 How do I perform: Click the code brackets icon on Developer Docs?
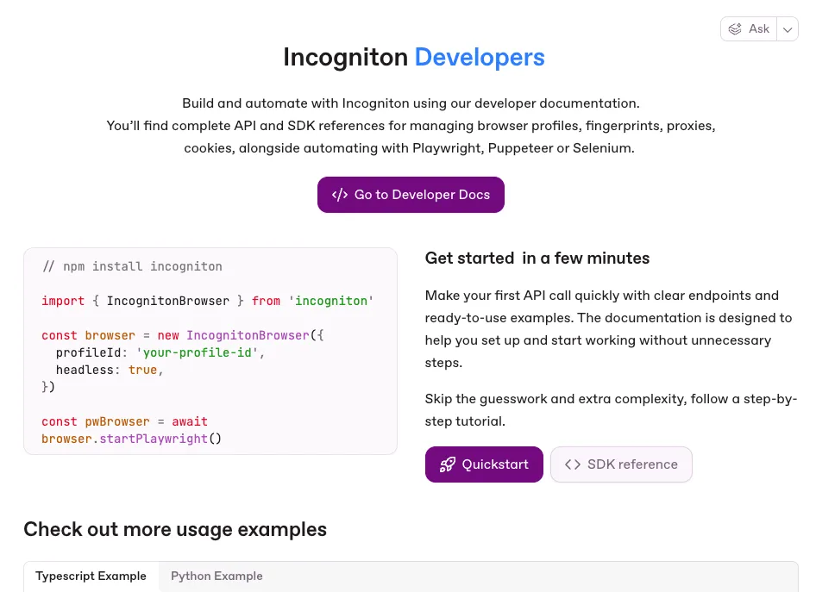point(340,195)
